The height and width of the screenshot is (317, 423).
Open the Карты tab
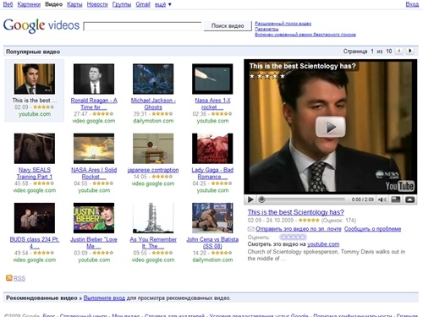click(74, 4)
